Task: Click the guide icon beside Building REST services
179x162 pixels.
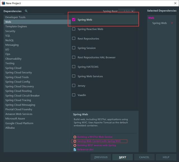Action: (75, 145)
